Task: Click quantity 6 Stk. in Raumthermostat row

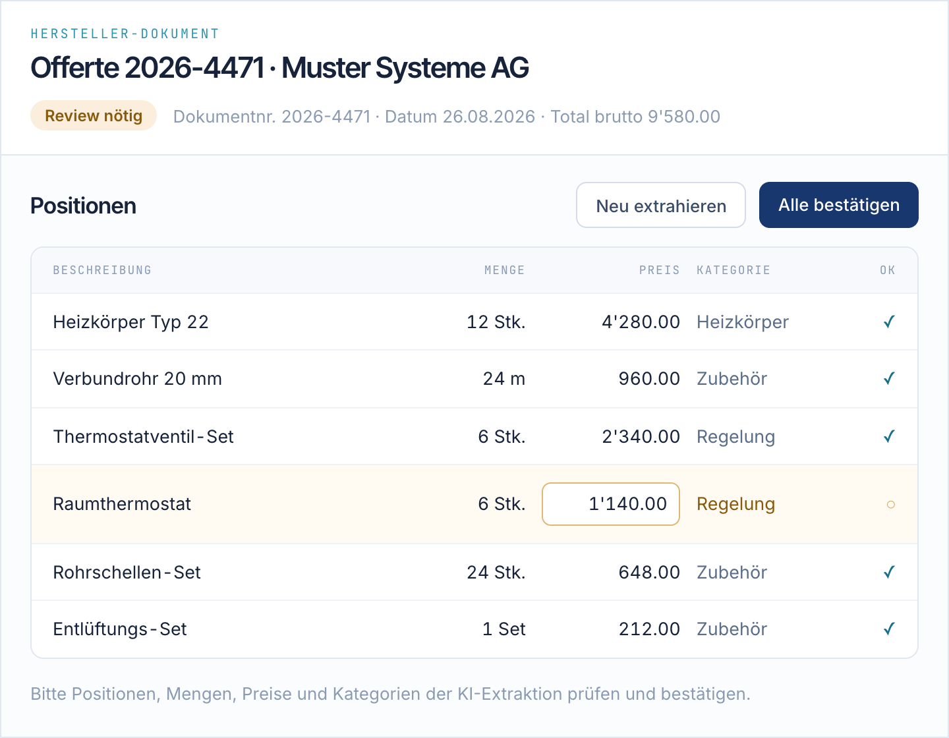Action: 502,504
